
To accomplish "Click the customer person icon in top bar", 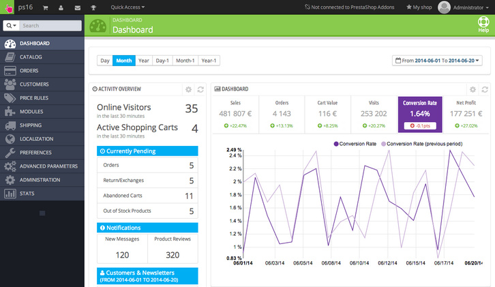I will (61, 7).
